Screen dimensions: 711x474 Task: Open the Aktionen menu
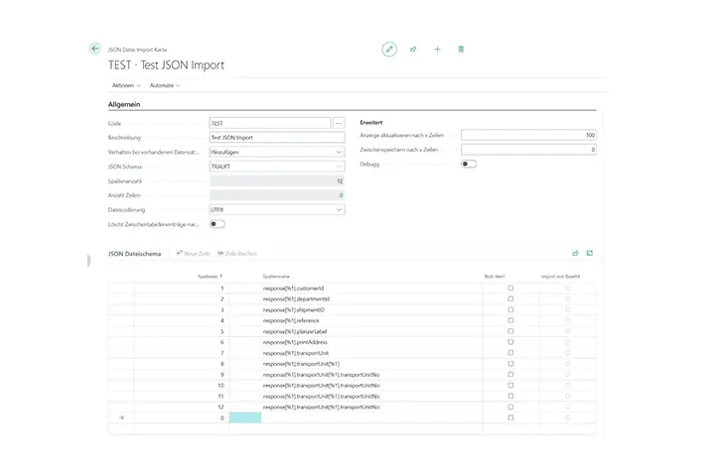pyautogui.click(x=126, y=85)
